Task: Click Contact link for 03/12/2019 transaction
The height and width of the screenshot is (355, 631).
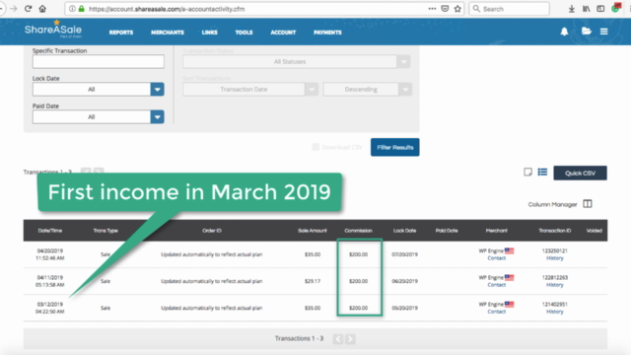Action: [496, 312]
